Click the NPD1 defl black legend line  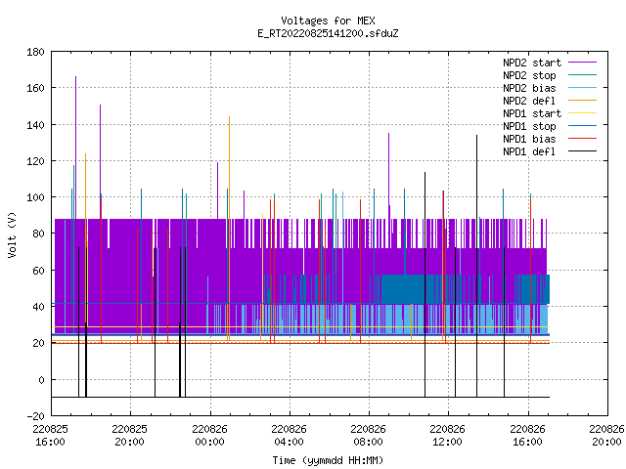[x=582, y=151]
